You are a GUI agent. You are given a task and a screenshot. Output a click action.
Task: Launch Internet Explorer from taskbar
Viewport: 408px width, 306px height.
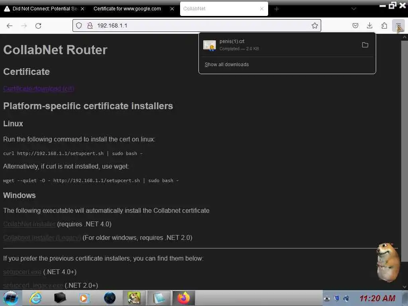coord(35,298)
